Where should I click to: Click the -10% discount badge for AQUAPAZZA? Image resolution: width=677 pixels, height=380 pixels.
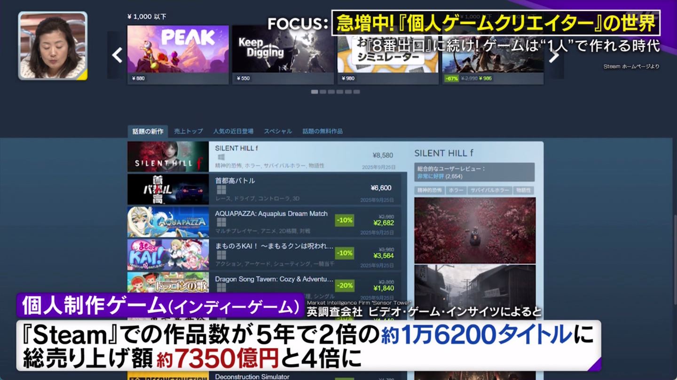[x=344, y=220]
